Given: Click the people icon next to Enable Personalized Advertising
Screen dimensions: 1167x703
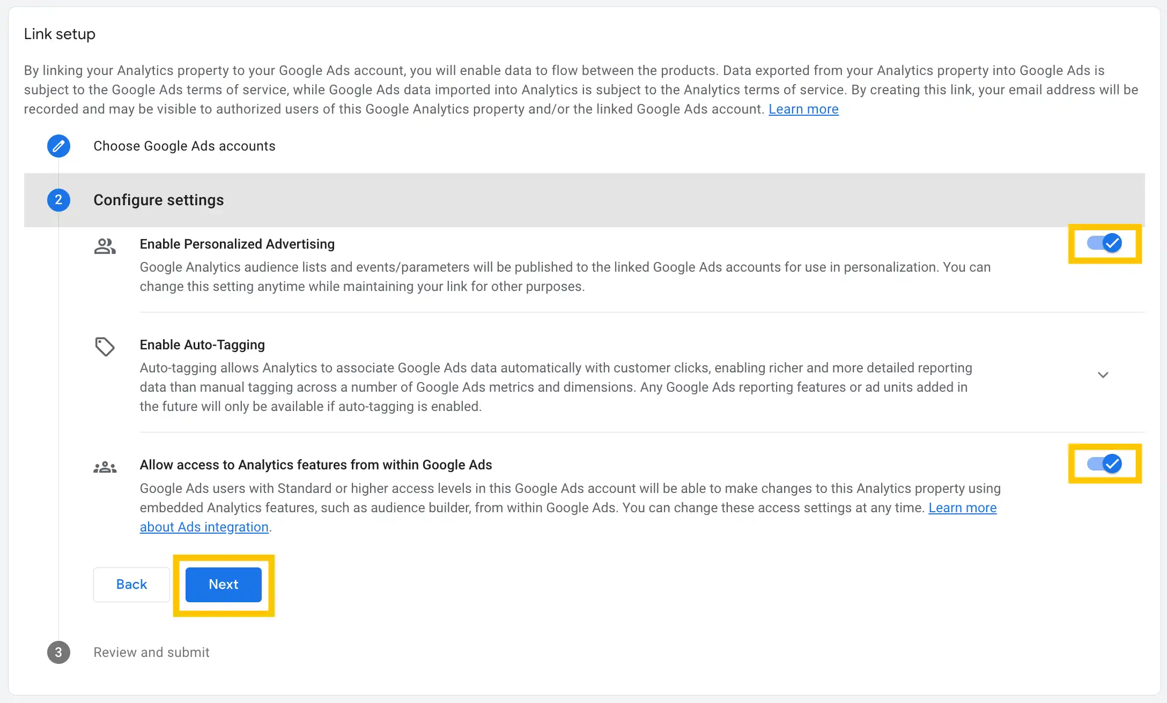Looking at the screenshot, I should (105, 245).
